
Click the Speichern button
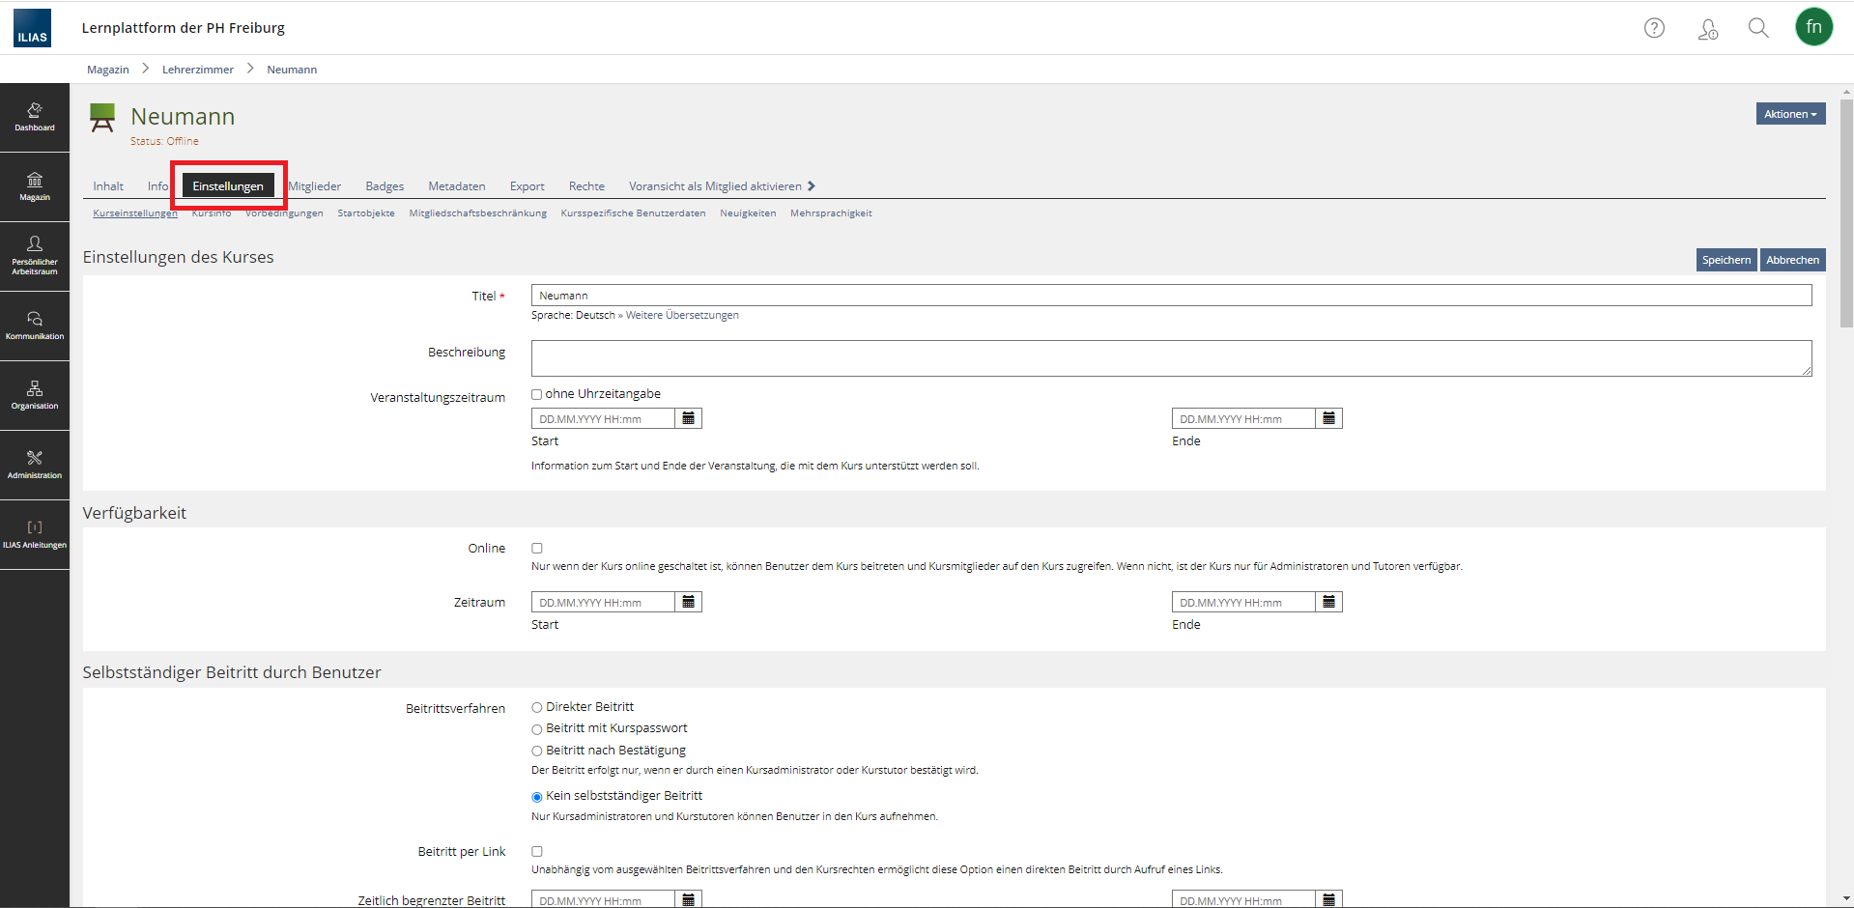click(1726, 260)
